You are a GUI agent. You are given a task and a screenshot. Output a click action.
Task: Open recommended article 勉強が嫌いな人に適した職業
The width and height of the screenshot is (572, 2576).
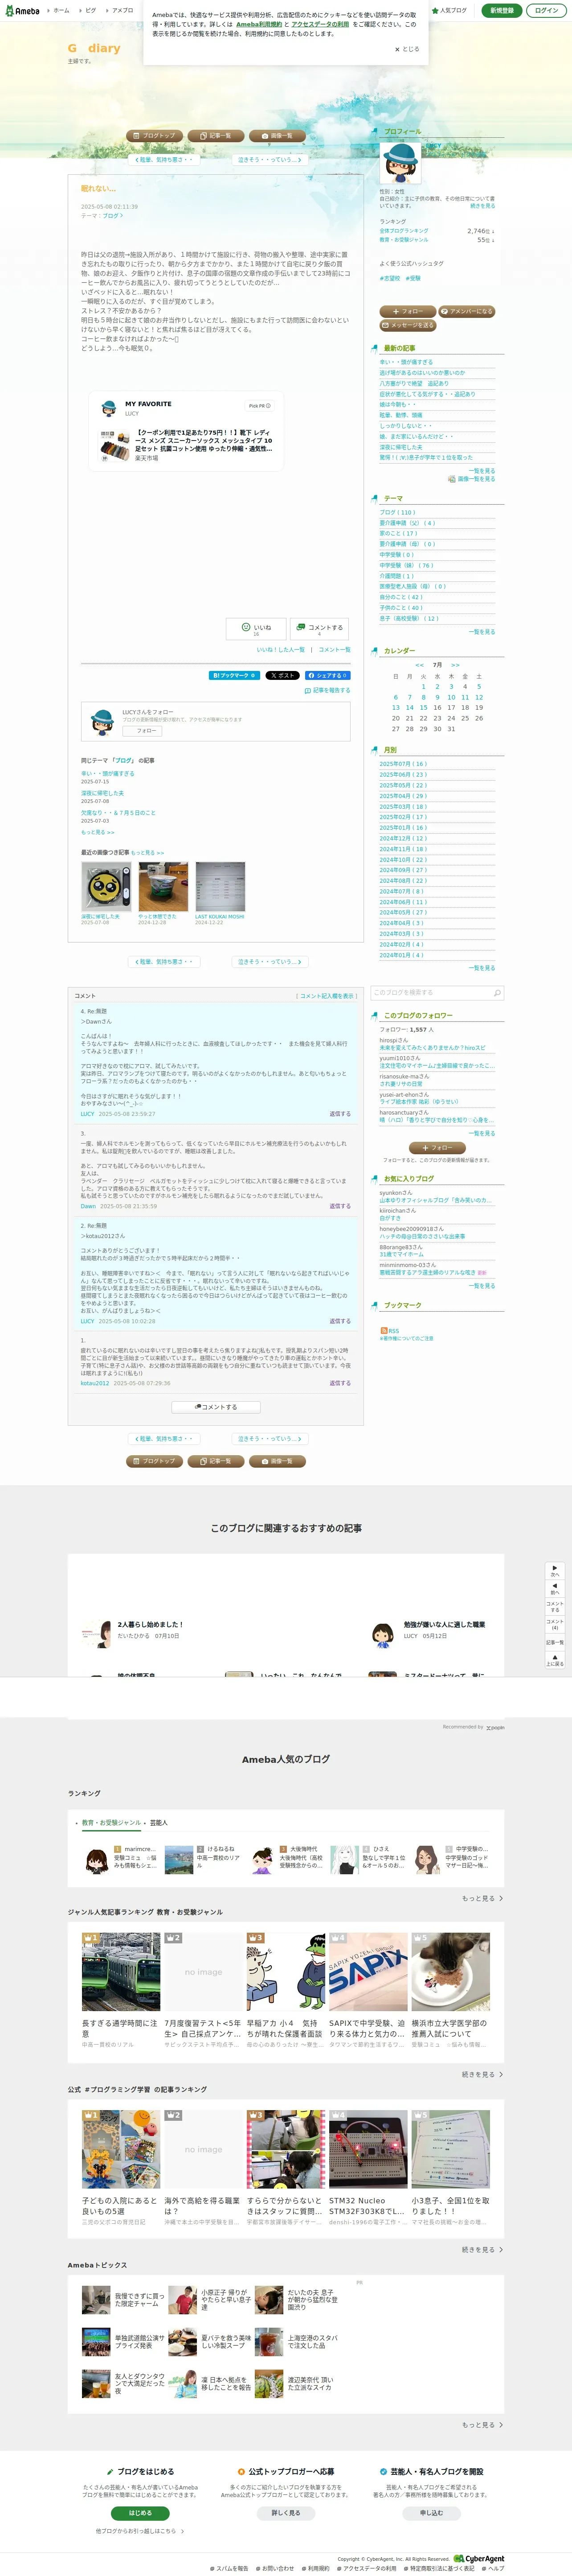444,1625
